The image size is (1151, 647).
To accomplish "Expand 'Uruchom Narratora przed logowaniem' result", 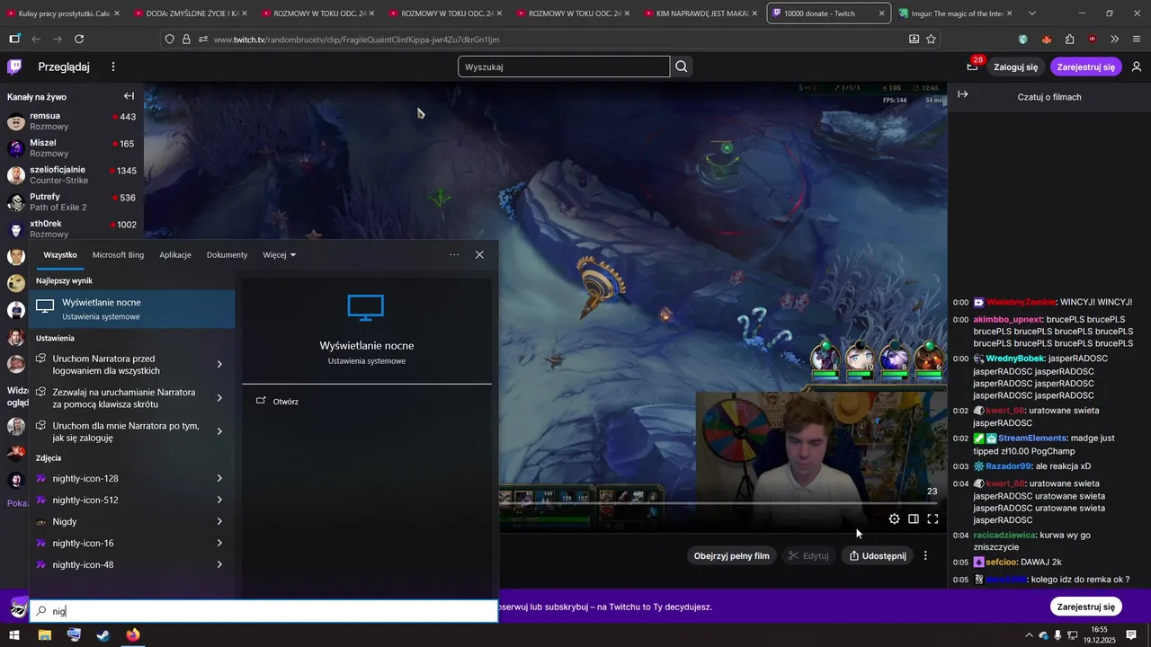I will coord(219,365).
